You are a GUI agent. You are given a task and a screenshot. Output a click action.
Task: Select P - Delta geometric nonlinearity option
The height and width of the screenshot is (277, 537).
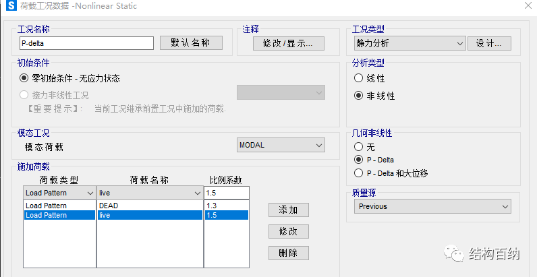point(359,159)
